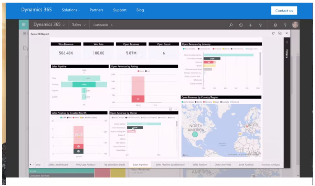
Task: Click the Entertainment Retail industry bar
Action: (207, 69)
